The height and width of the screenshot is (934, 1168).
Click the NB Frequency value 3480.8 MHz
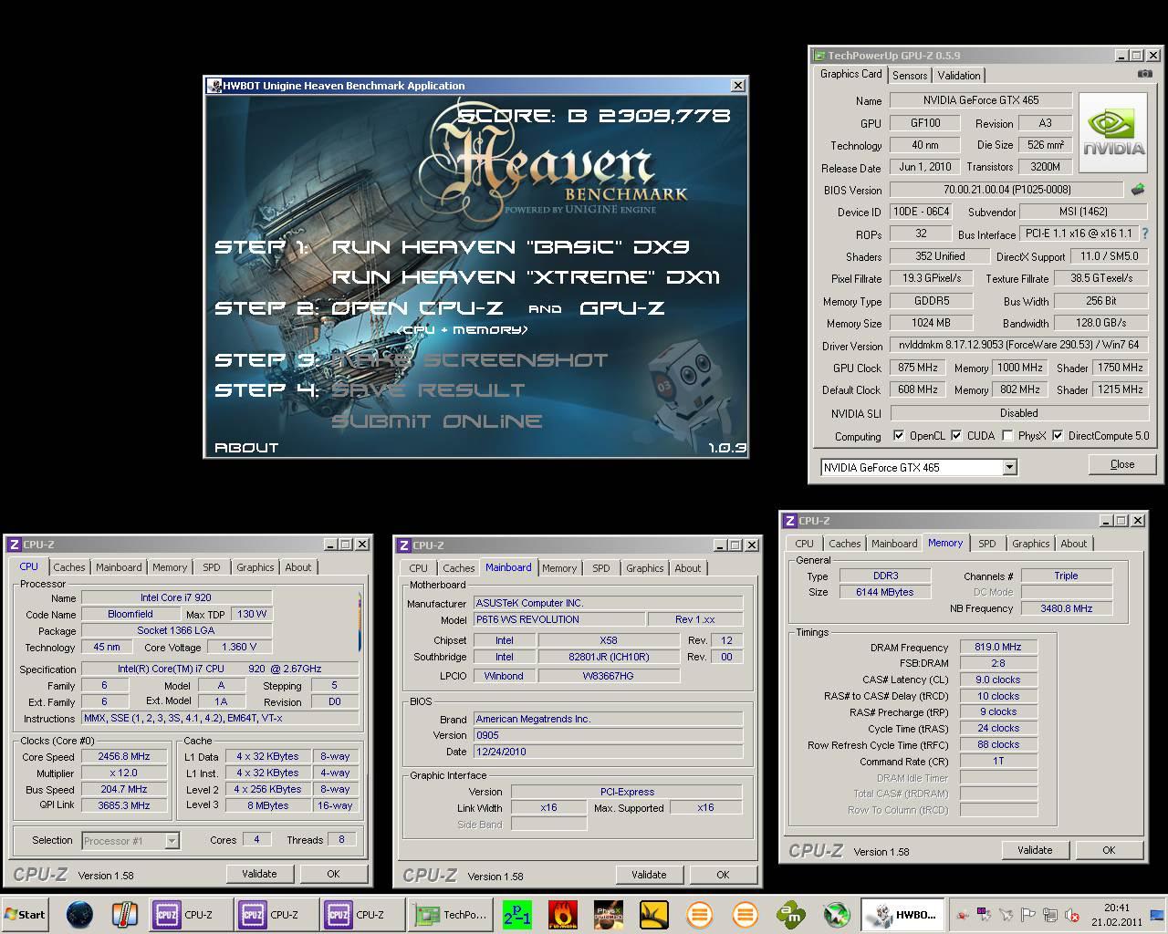click(x=1066, y=608)
